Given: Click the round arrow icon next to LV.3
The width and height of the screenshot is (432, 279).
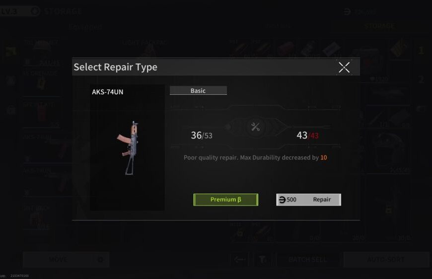Looking at the screenshot, I should coord(35,11).
